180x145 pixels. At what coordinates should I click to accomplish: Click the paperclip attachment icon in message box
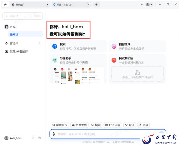click(x=53, y=134)
